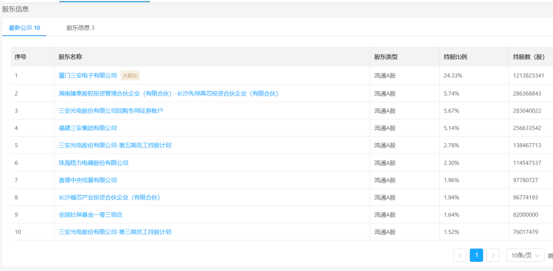Select the 5.14% shareholding ratio cell
553x271 pixels.
pyautogui.click(x=452, y=128)
